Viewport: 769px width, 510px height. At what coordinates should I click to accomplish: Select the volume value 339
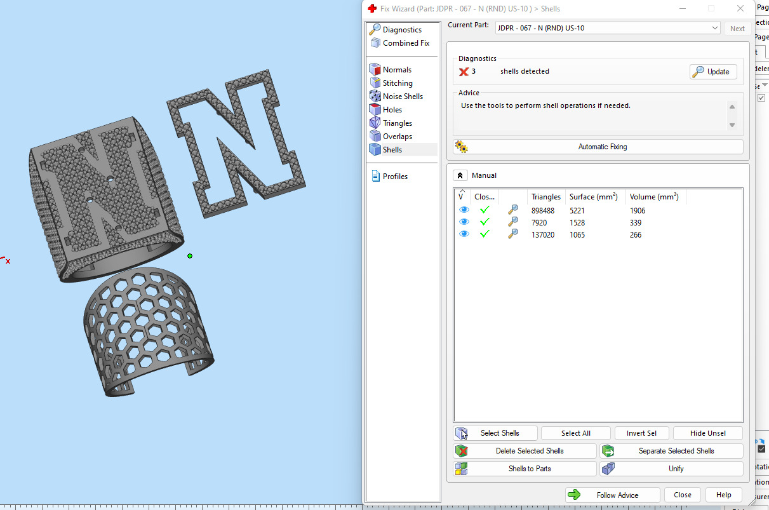coord(636,223)
